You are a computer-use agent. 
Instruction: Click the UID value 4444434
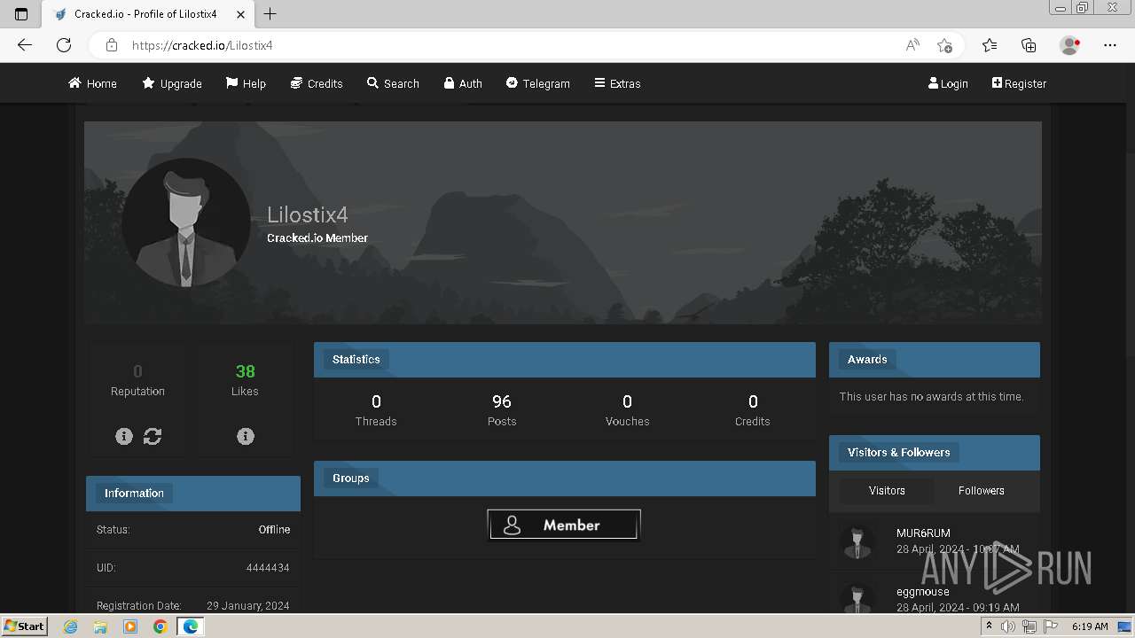(268, 568)
